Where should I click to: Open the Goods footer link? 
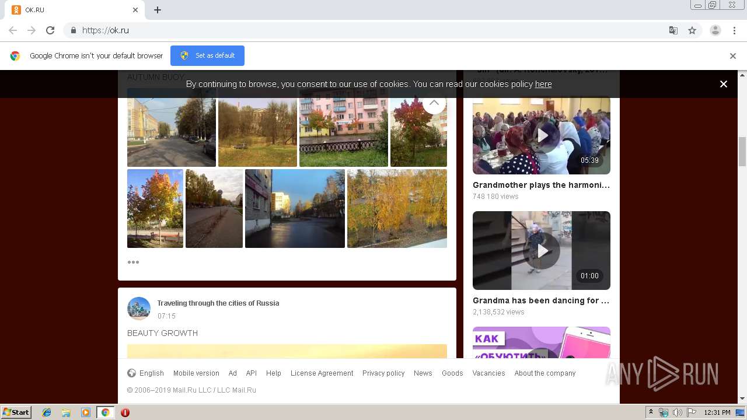tap(452, 373)
